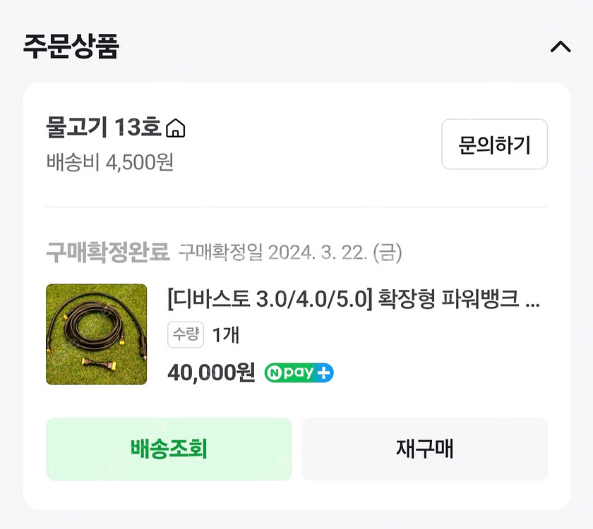The image size is (593, 529).
Task: Click the 배송비 4,500원 shipping fee text
Action: coord(109,163)
